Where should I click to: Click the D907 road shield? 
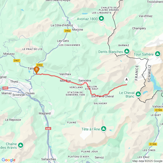17,61
